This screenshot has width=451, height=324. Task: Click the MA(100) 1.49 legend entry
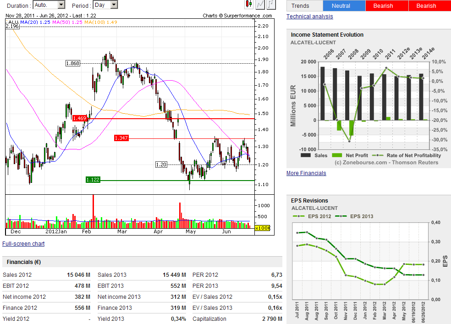point(101,22)
